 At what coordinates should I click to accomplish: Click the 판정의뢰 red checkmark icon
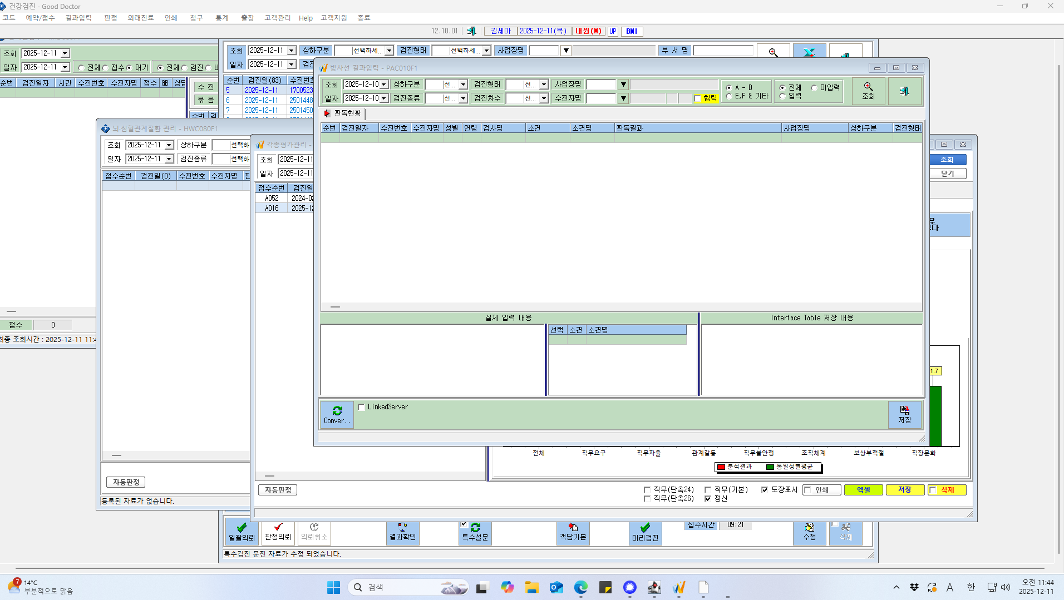(x=278, y=532)
